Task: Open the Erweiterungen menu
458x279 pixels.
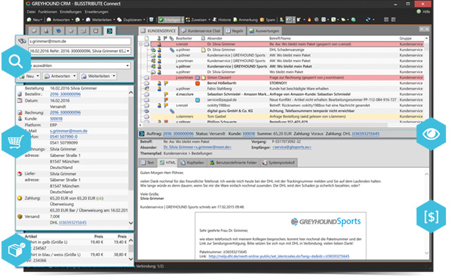Action: click(x=97, y=12)
